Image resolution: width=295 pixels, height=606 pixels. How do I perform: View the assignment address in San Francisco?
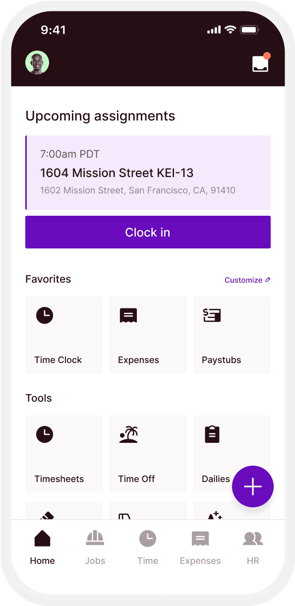[138, 190]
